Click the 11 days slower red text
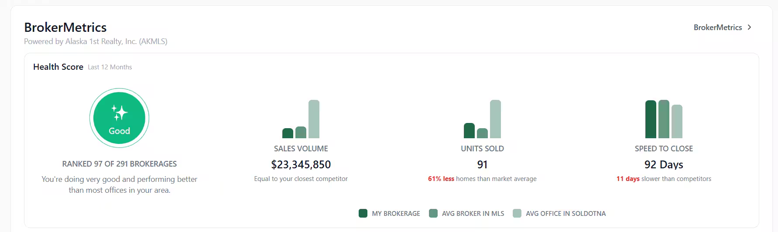 pos(628,179)
